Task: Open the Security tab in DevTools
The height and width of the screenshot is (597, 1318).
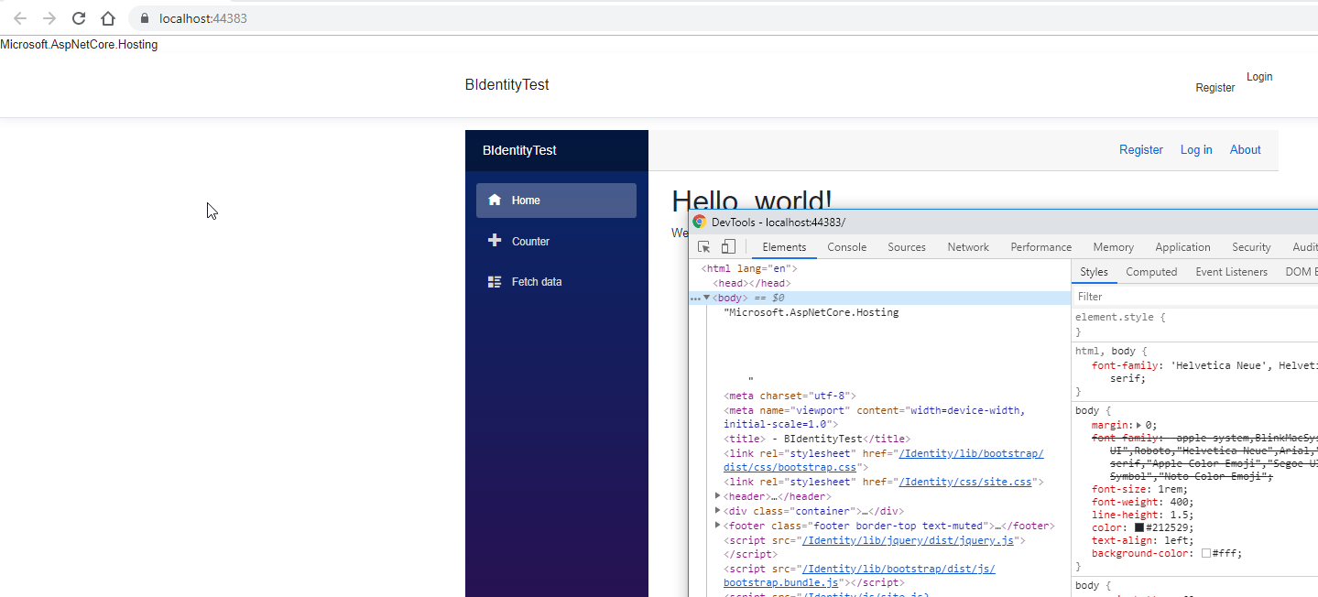Action: (1251, 247)
